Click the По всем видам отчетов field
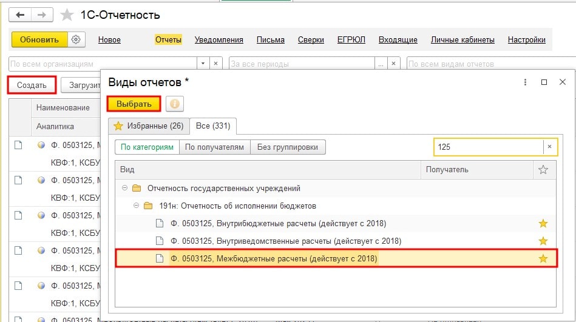This screenshot has height=322, width=576. tap(491, 64)
